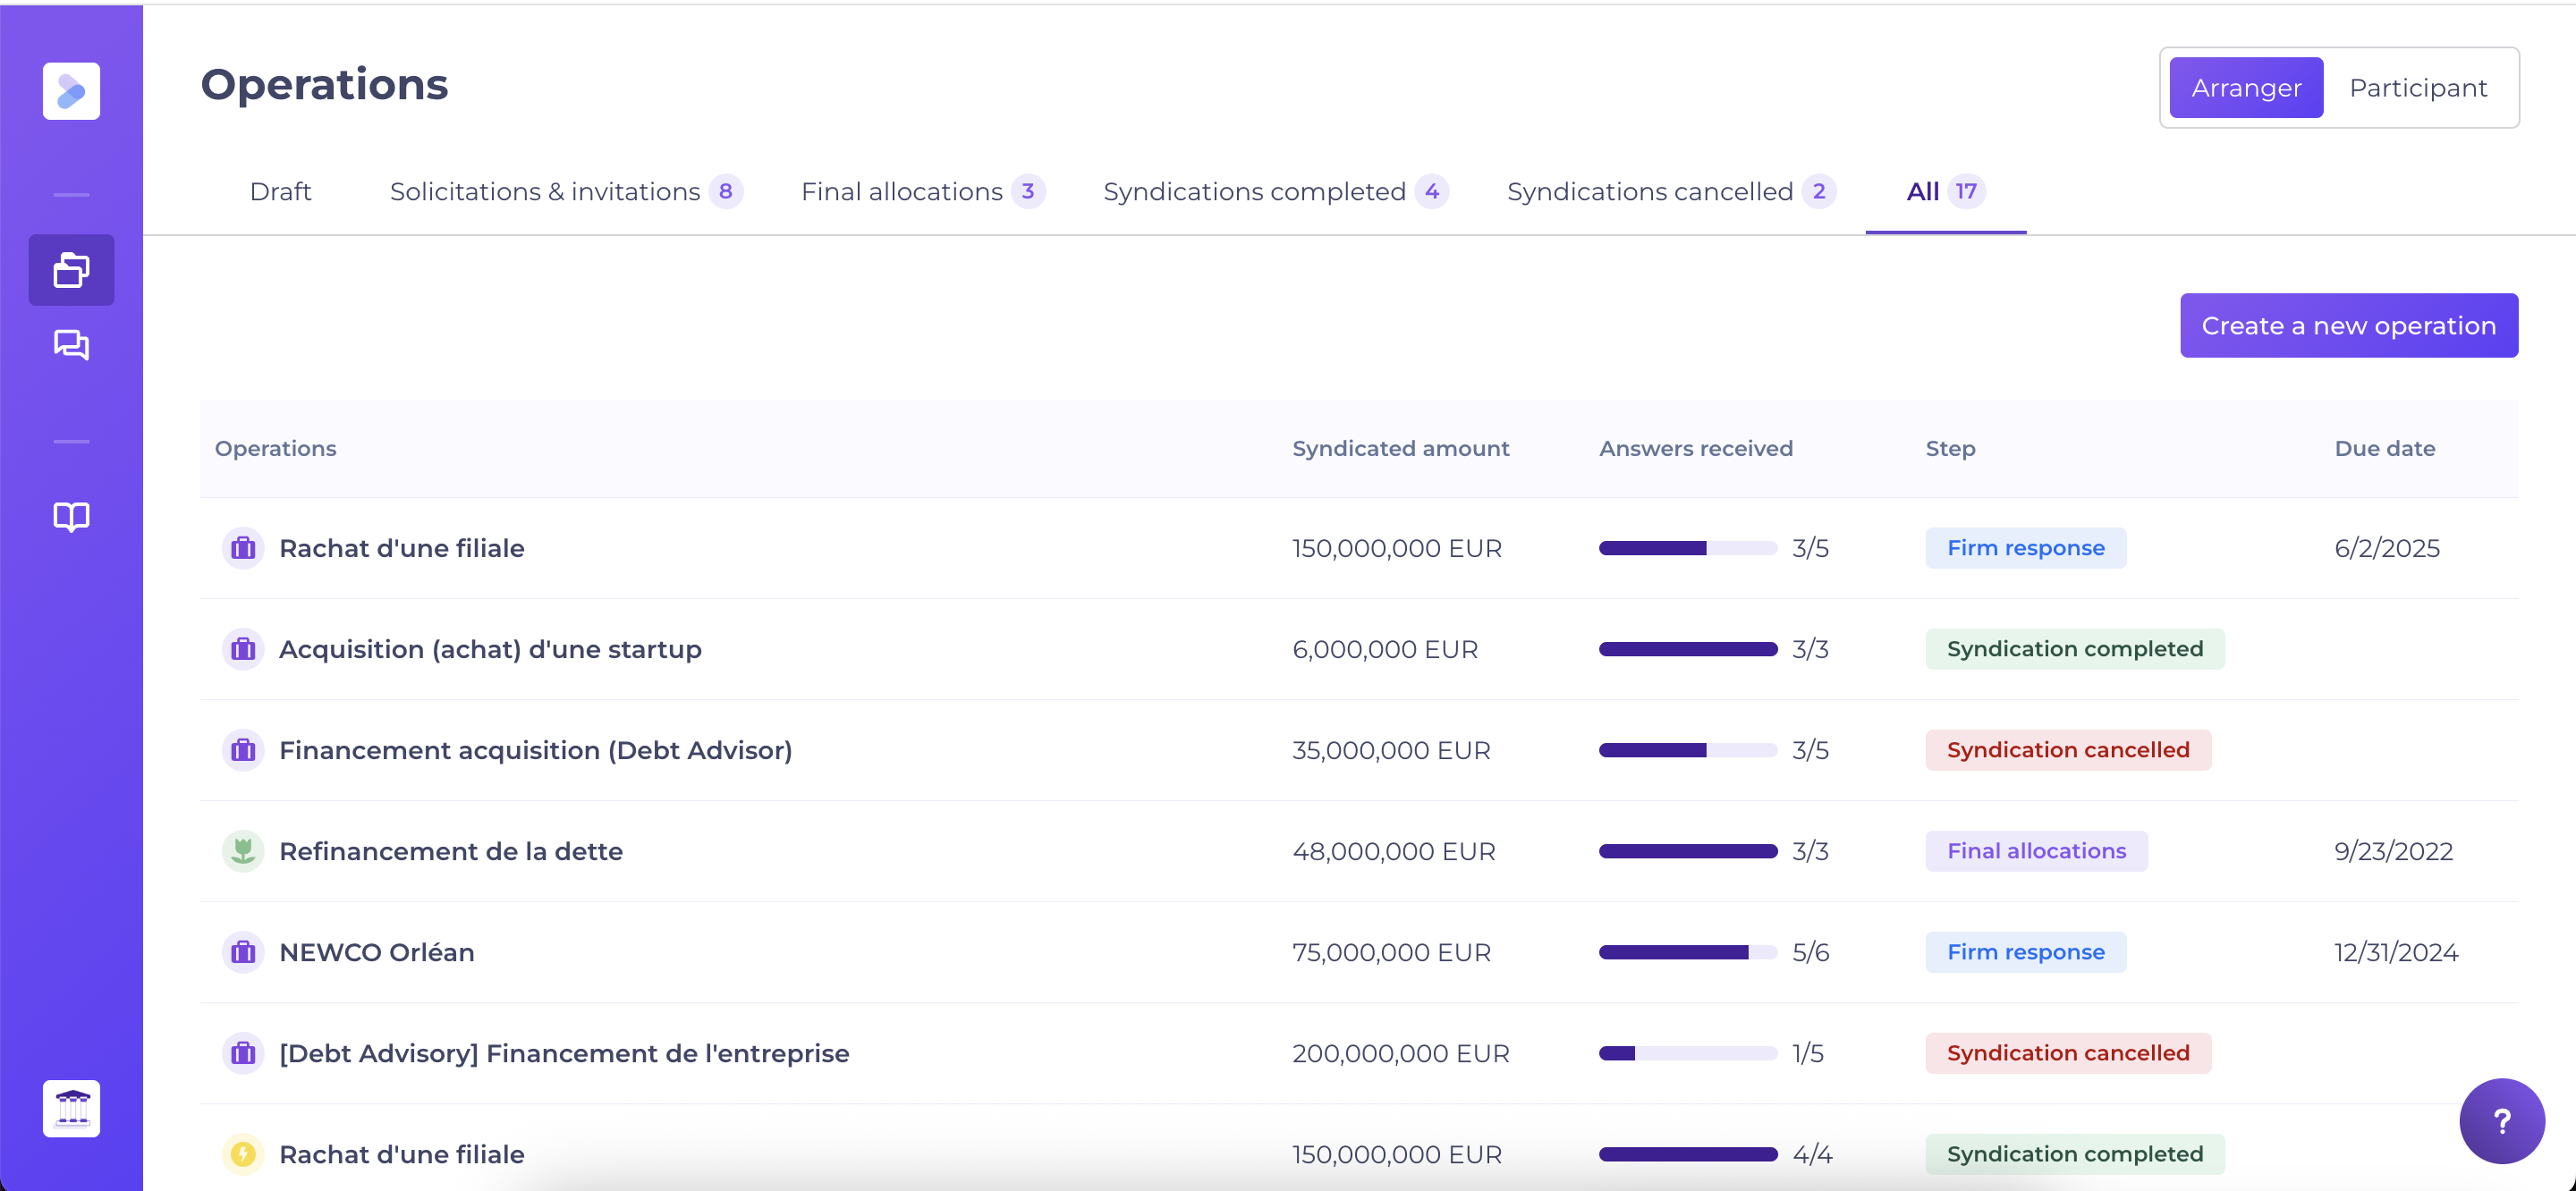The image size is (2576, 1191).
Task: Click the 3/5 progress bar in the 150,000,000 EUR row
Action: pyautogui.click(x=1687, y=548)
